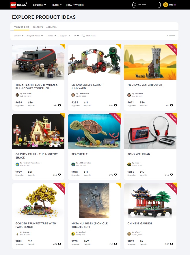Click LEGOverwatch author avatar icon
This screenshot has height=255, width=190.
pos(73,164)
